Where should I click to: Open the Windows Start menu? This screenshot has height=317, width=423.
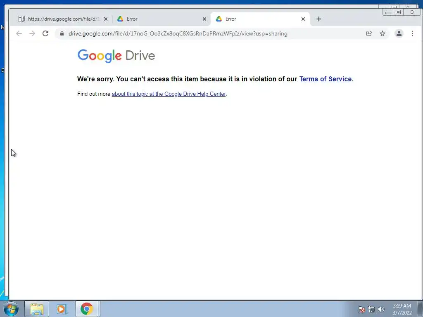11,309
